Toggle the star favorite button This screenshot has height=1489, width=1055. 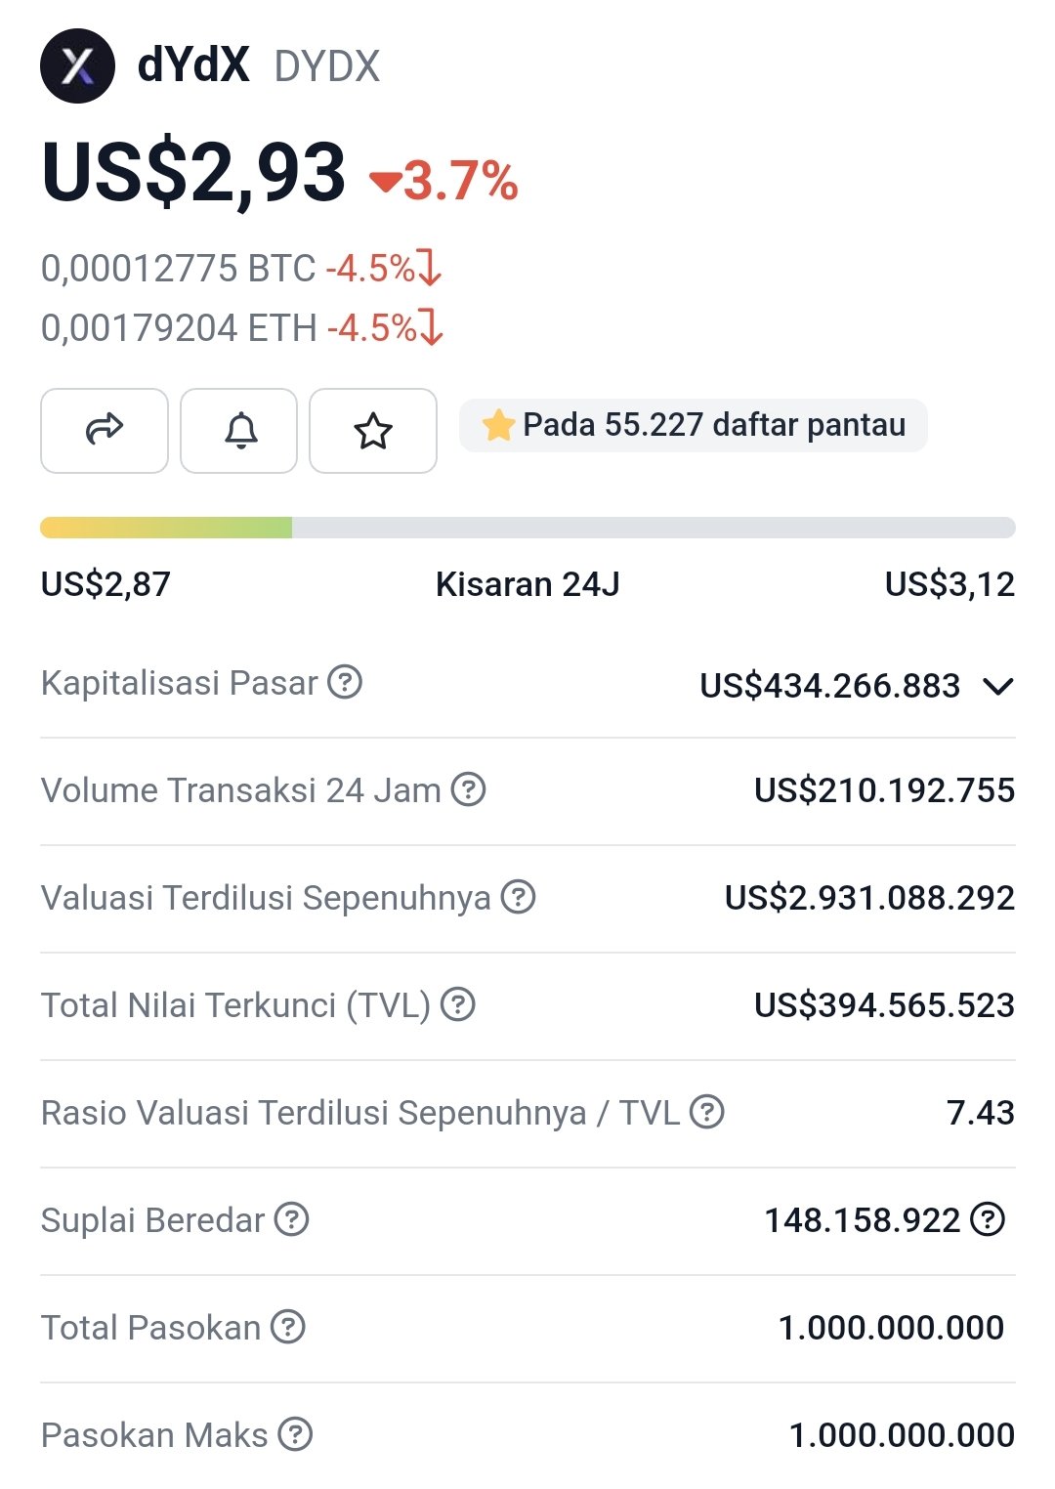(x=373, y=430)
